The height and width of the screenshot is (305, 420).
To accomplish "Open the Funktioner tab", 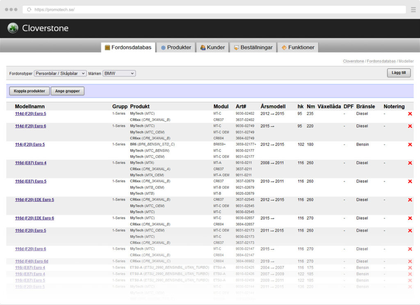I will point(298,47).
